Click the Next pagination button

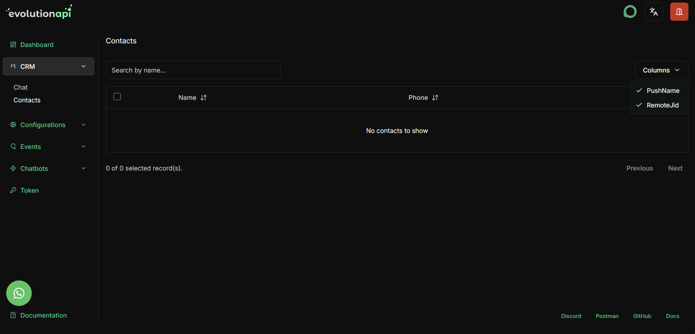click(675, 168)
